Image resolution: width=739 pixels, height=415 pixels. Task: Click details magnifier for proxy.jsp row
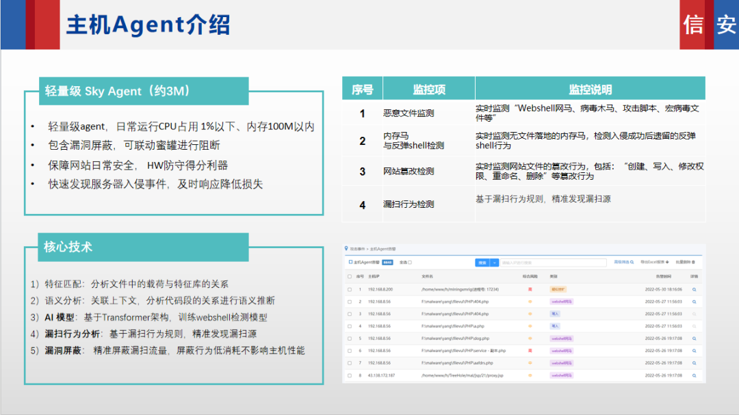click(694, 375)
